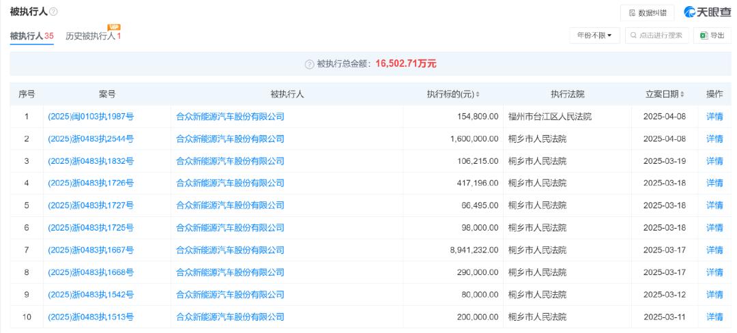Viewport: 737px width, 333px height.
Task: Switch to the 历史被执行人 tab
Action: tap(92, 36)
